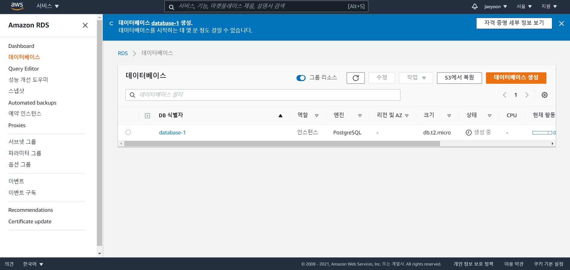This screenshot has height=270, width=570.
Task: Focus the 데이터베이스 필터 search field
Action: (x=263, y=95)
